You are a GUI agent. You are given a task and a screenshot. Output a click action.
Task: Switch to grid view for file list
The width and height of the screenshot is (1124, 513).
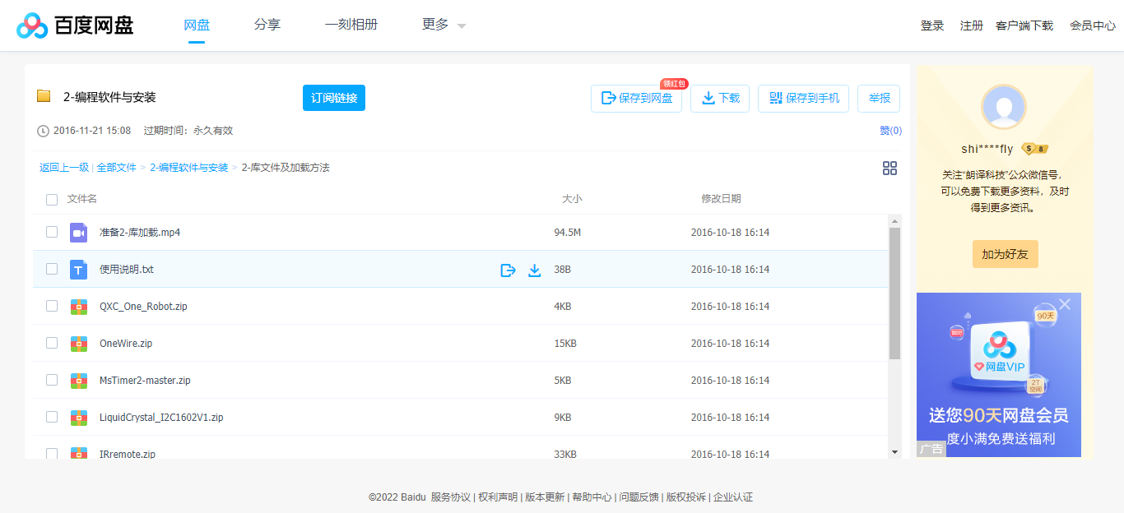(889, 168)
